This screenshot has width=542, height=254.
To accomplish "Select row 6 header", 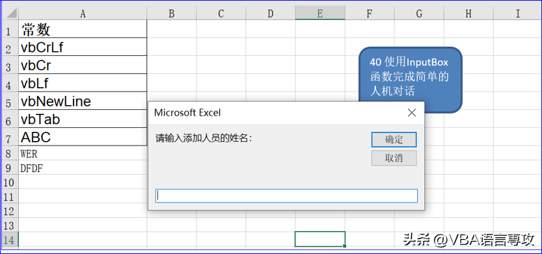I will click(9, 119).
